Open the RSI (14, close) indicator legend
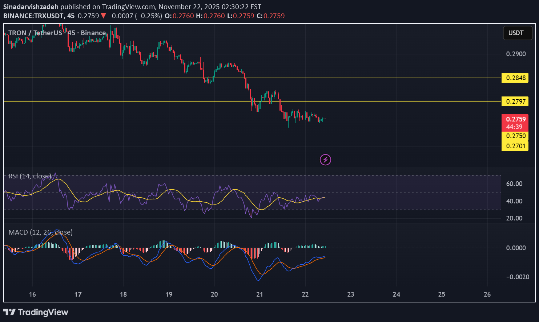This screenshot has width=539, height=322. pyautogui.click(x=30, y=176)
